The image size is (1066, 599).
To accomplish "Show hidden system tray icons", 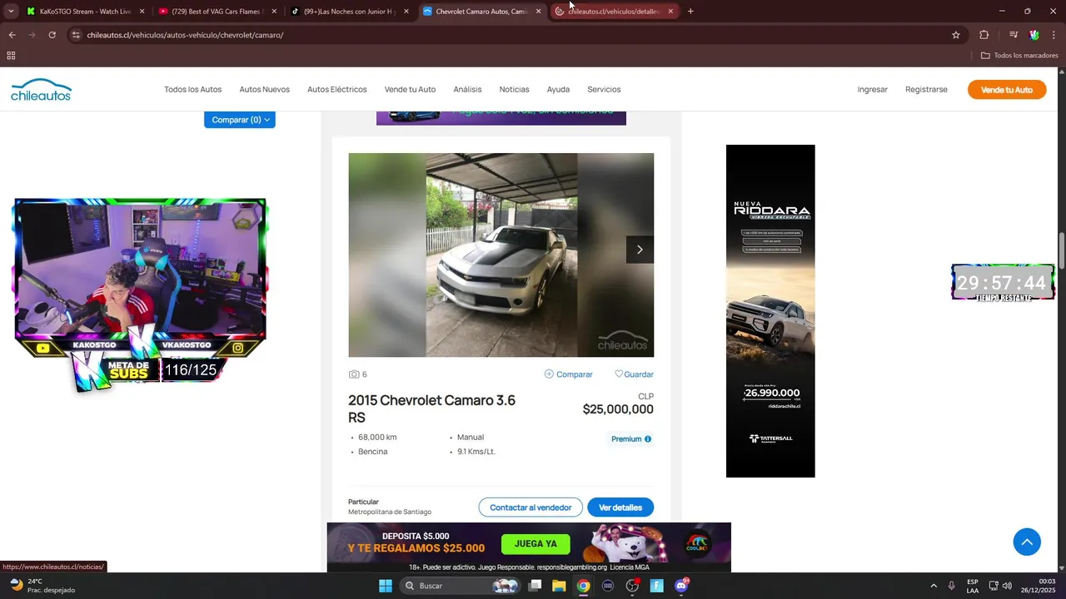I will point(933,586).
